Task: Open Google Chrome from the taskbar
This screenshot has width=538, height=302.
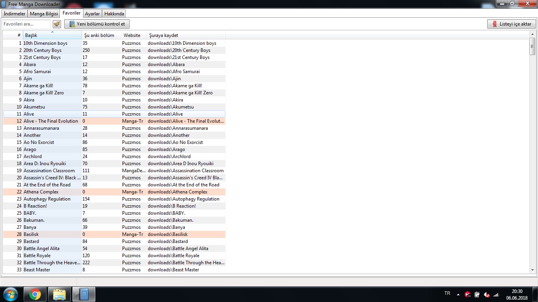Action: coord(35,294)
